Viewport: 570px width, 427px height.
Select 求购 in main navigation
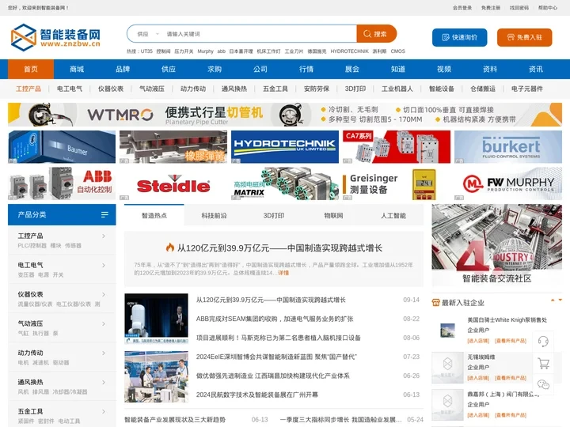pos(215,69)
